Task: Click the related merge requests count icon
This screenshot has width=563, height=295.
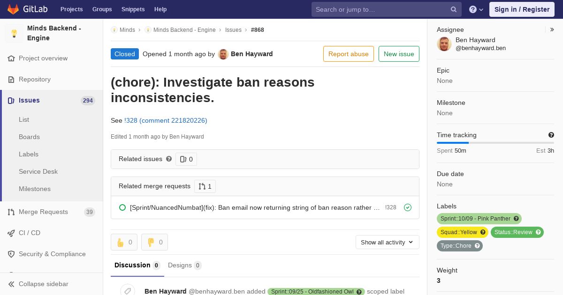Action: pos(202,186)
